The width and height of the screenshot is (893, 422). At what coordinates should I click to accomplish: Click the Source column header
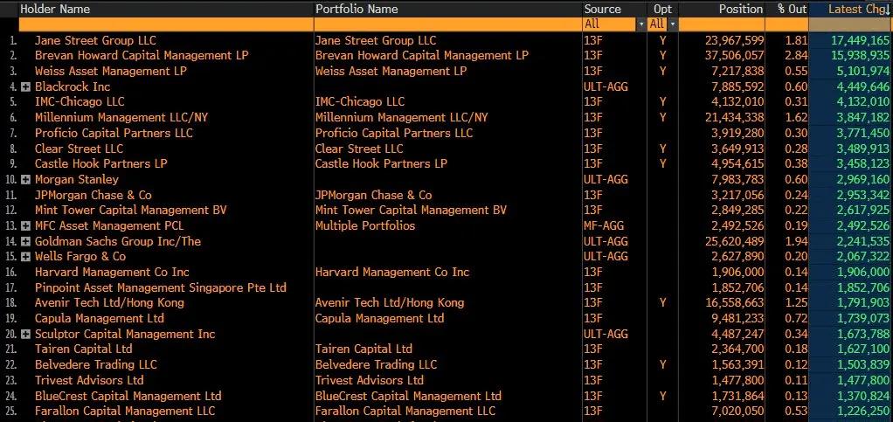pos(602,9)
